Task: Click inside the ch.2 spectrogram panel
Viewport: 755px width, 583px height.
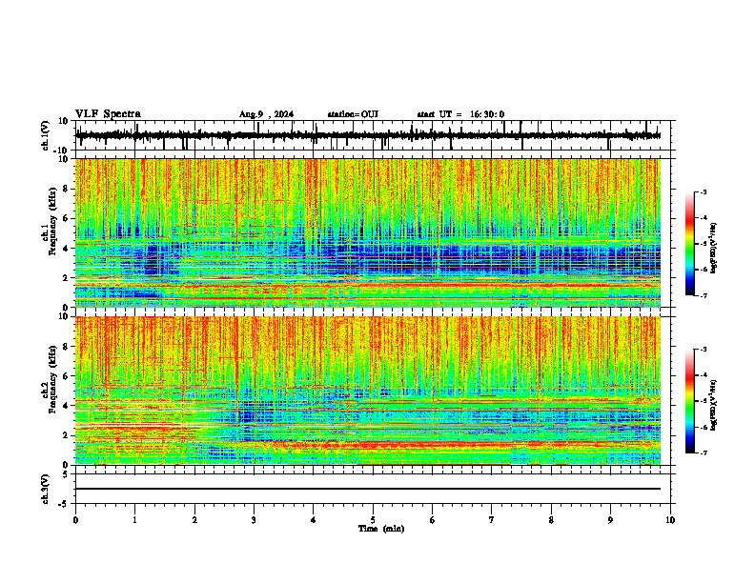Action: [368, 391]
